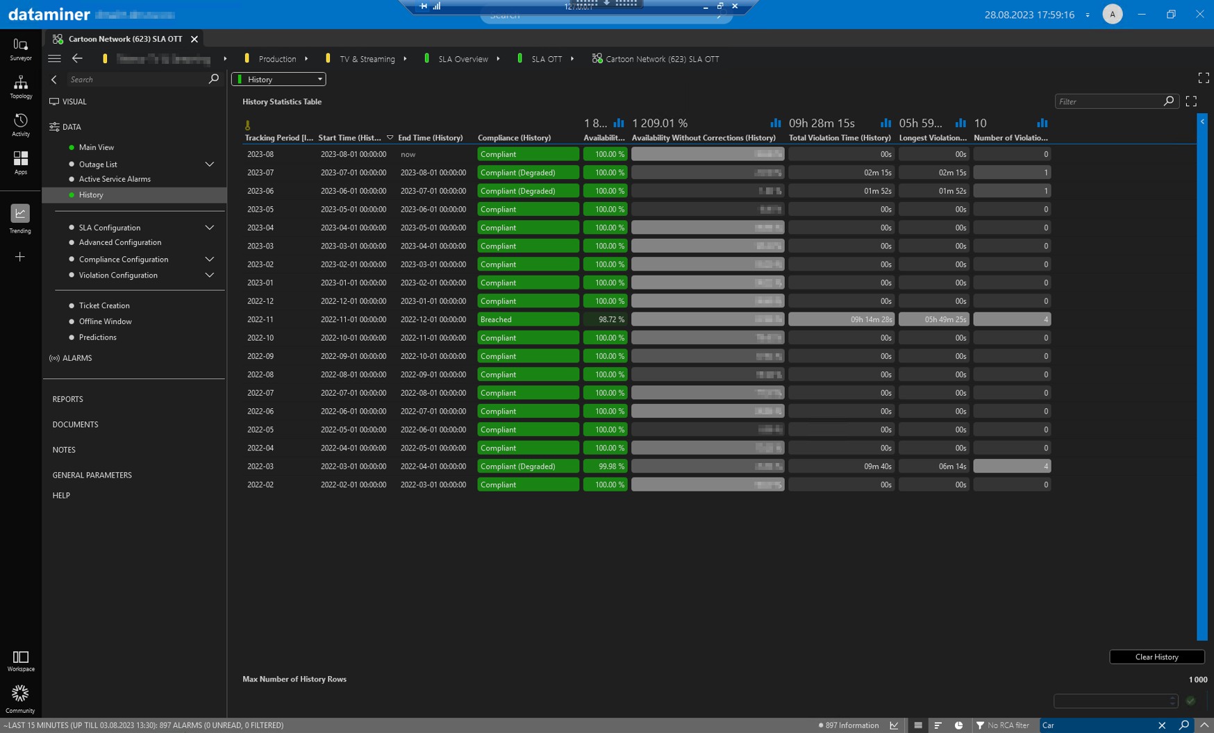
Task: Go back with the left arrow button
Action: [77, 58]
